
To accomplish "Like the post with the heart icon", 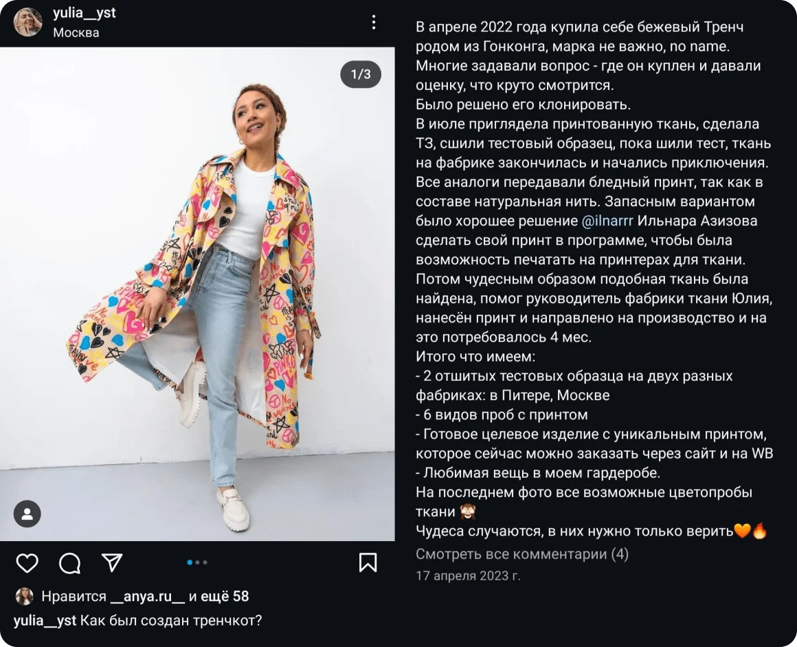I will 27,563.
